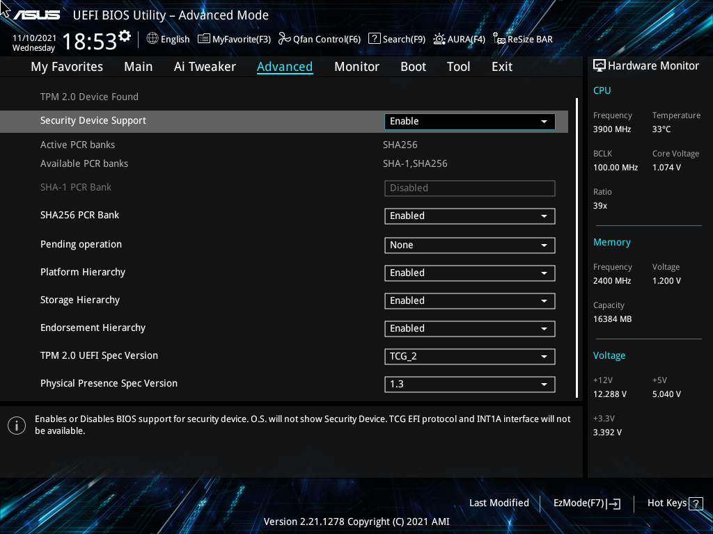713x534 pixels.
Task: Click CPU temperature value 33°C
Action: [x=661, y=129]
